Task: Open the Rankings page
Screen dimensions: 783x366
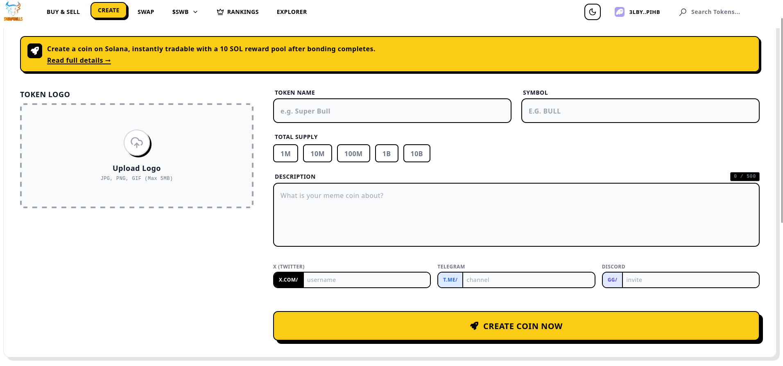Action: coord(238,12)
